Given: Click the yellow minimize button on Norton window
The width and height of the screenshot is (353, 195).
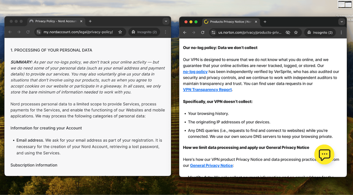Looking at the screenshot, I should (191, 22).
